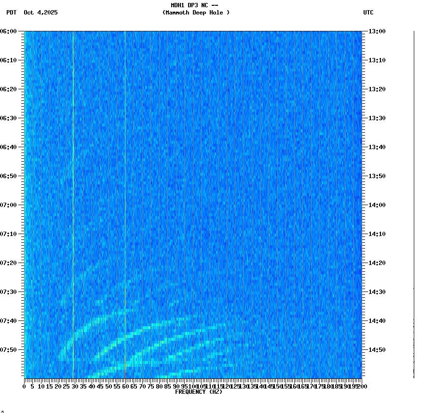Screen dimensions: 435x417
Task: Click the UTC timezone label
Action: point(369,13)
